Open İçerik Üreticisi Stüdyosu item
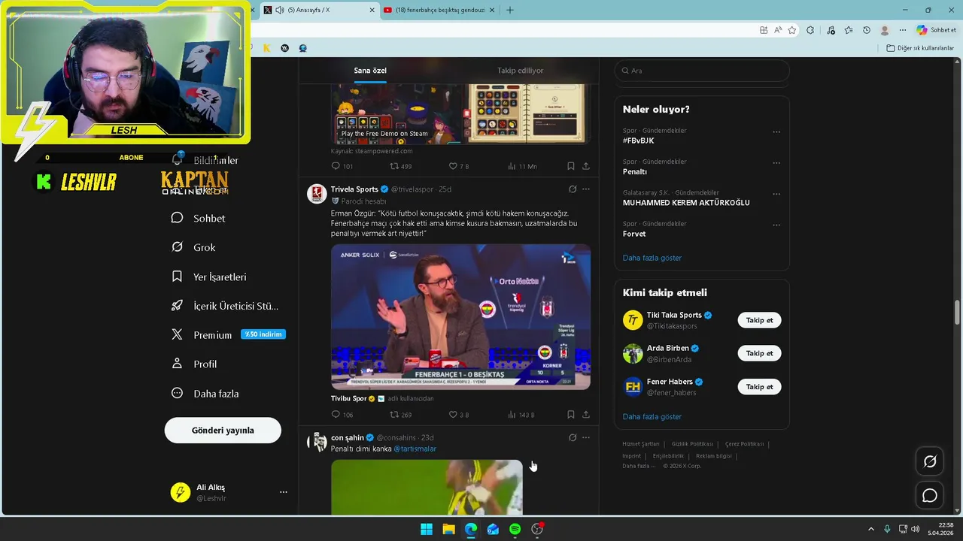Screen dimensions: 963x541 [x=226, y=306]
